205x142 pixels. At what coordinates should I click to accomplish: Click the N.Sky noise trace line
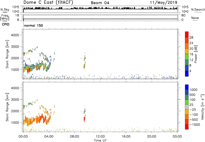100,9
